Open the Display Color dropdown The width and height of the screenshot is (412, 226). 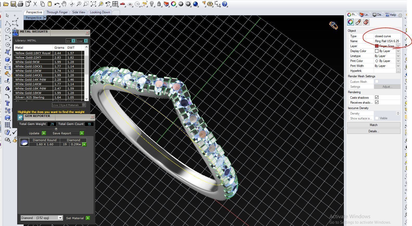coord(398,51)
